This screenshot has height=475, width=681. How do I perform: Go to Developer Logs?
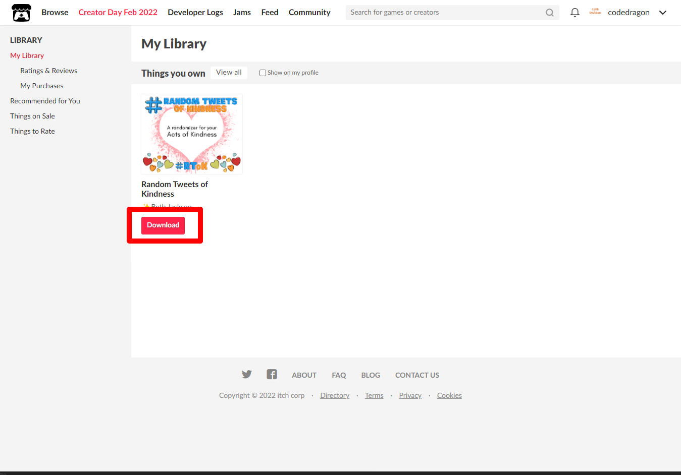pos(195,13)
